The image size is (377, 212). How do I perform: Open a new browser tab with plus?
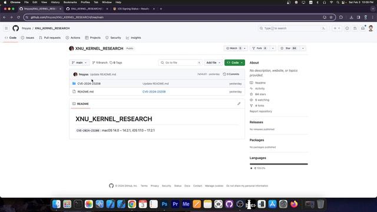pos(161,9)
